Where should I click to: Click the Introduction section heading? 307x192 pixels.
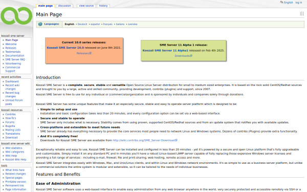click(x=48, y=77)
